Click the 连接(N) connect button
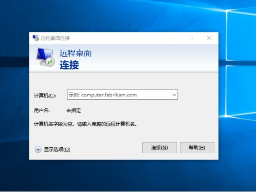 pos(159,148)
